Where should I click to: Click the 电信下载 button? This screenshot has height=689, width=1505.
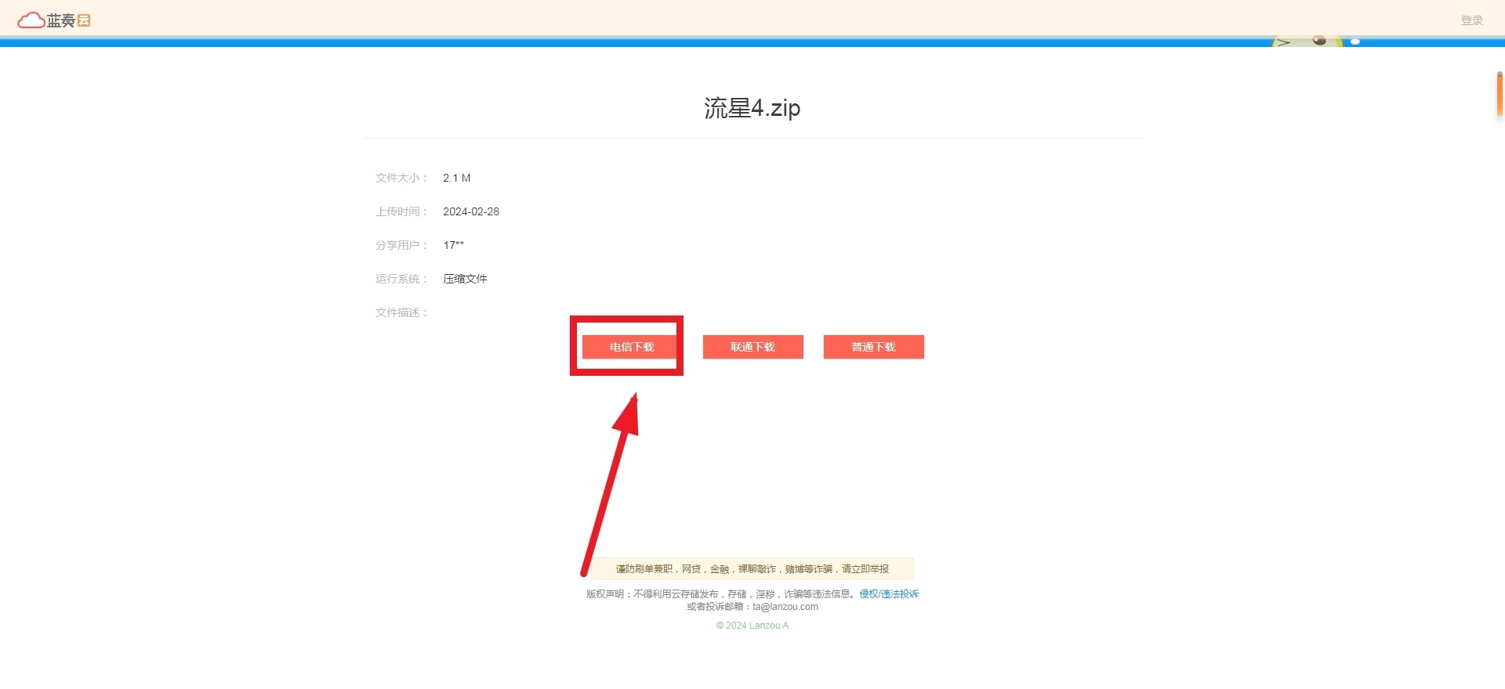[x=632, y=347]
